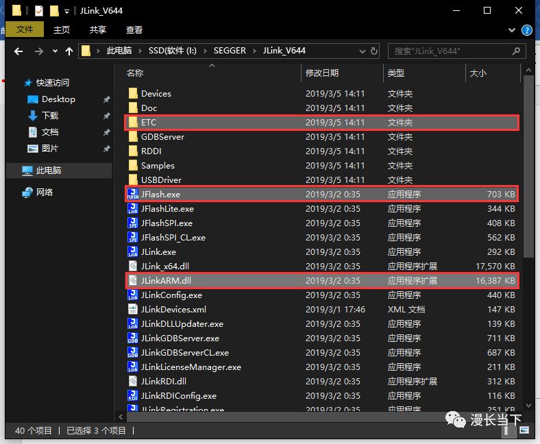Click the JFlashSPI.exe file icon
Screen dimensions: 540x444
tap(133, 223)
